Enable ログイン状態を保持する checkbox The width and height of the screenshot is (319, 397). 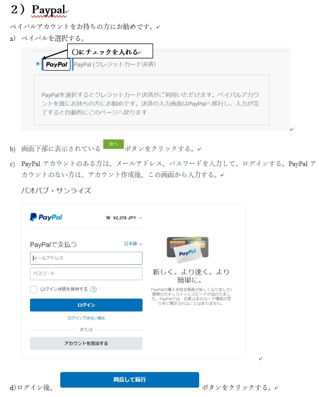tap(33, 289)
